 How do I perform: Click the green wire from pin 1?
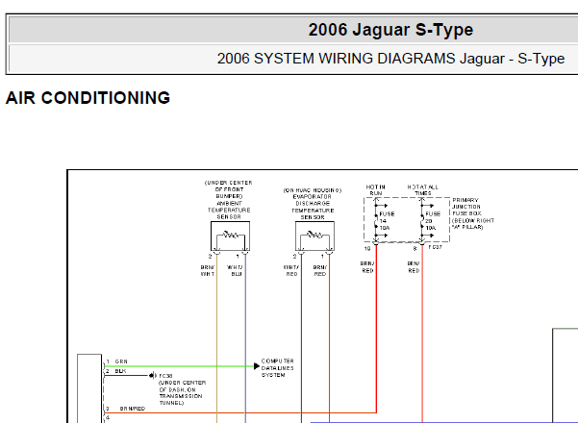coord(179,366)
